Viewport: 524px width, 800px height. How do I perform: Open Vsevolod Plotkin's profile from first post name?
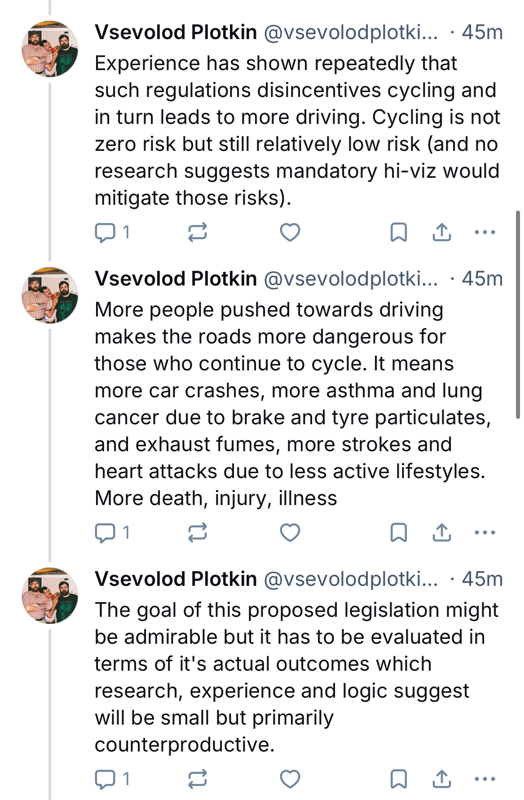(176, 32)
